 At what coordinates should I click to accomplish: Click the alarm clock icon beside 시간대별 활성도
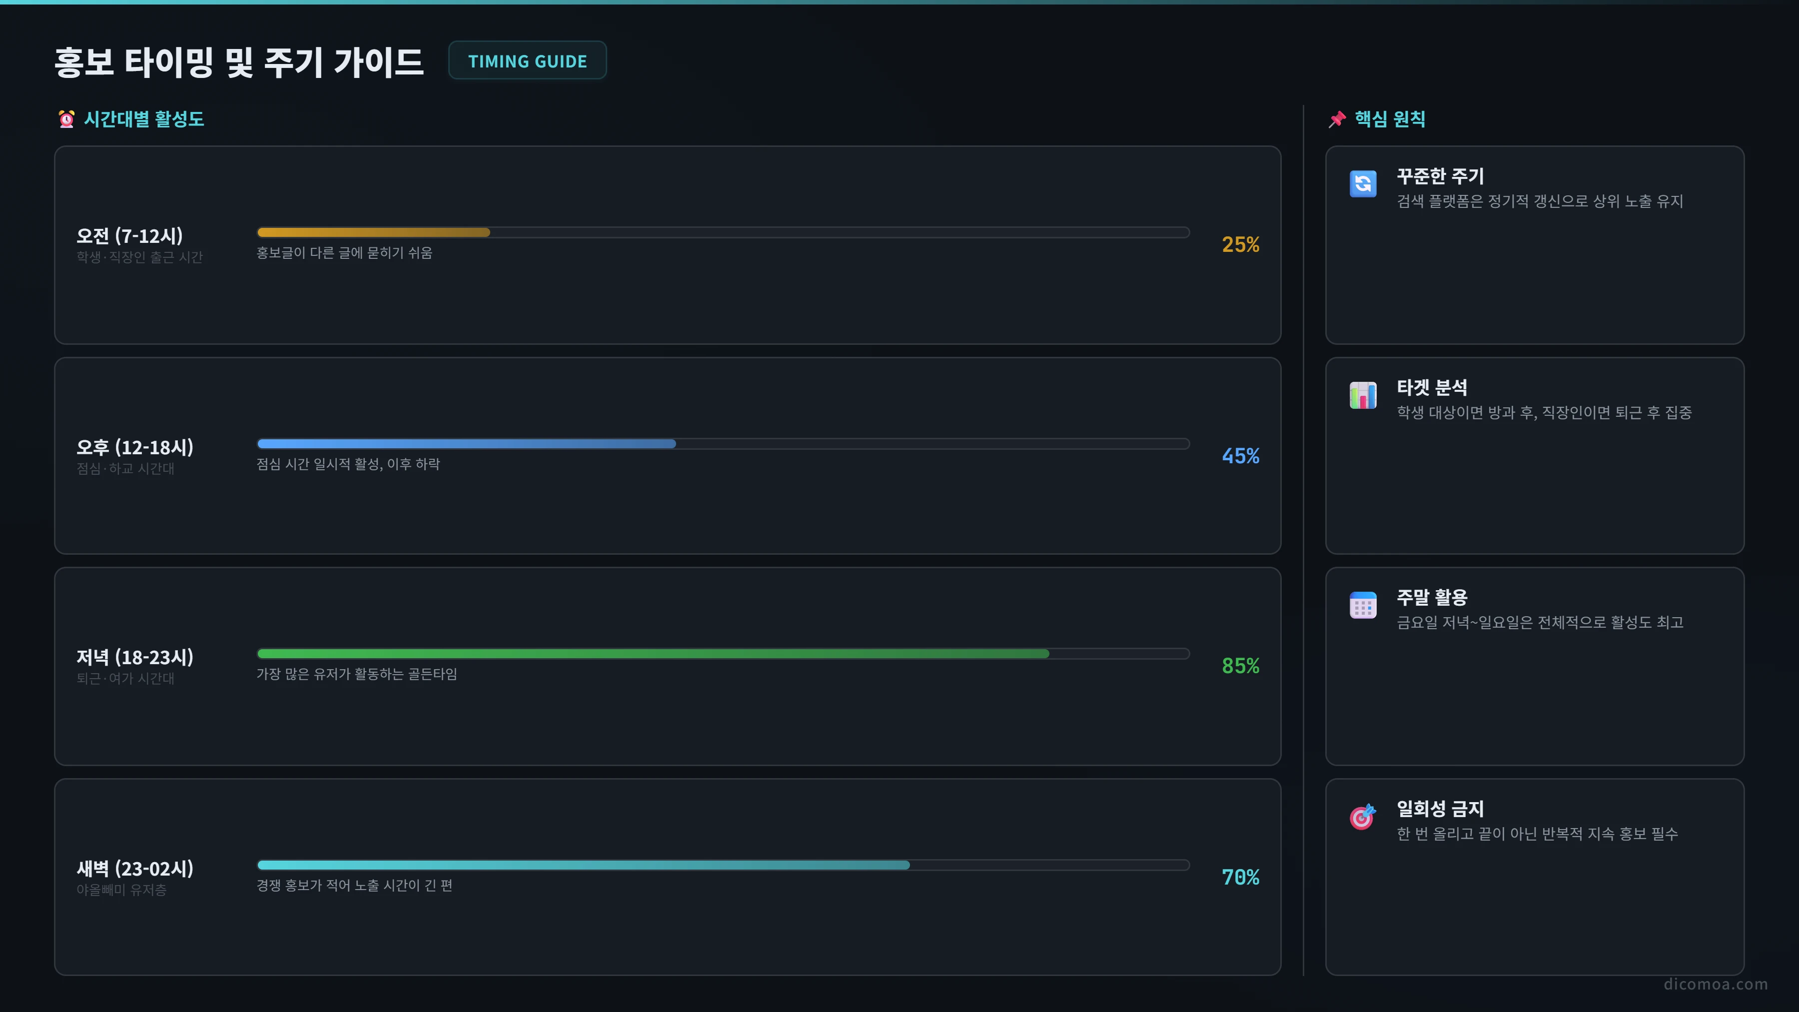[66, 119]
